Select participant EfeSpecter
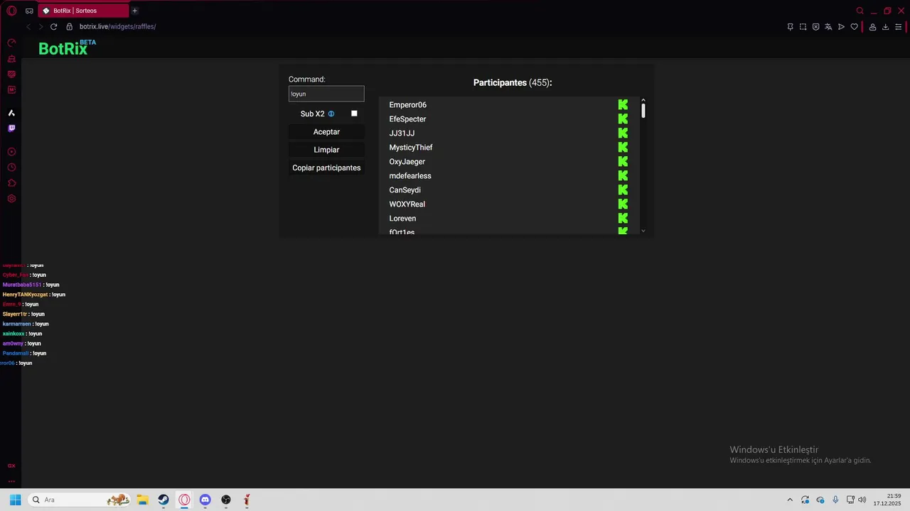910x511 pixels. click(x=407, y=119)
